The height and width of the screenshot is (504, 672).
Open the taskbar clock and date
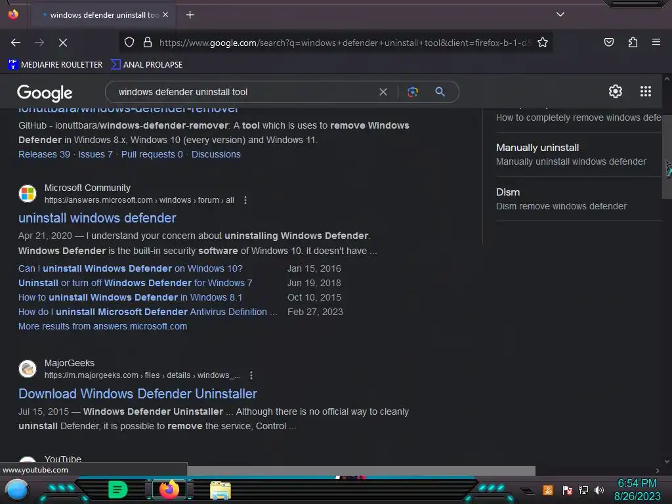pyautogui.click(x=637, y=490)
